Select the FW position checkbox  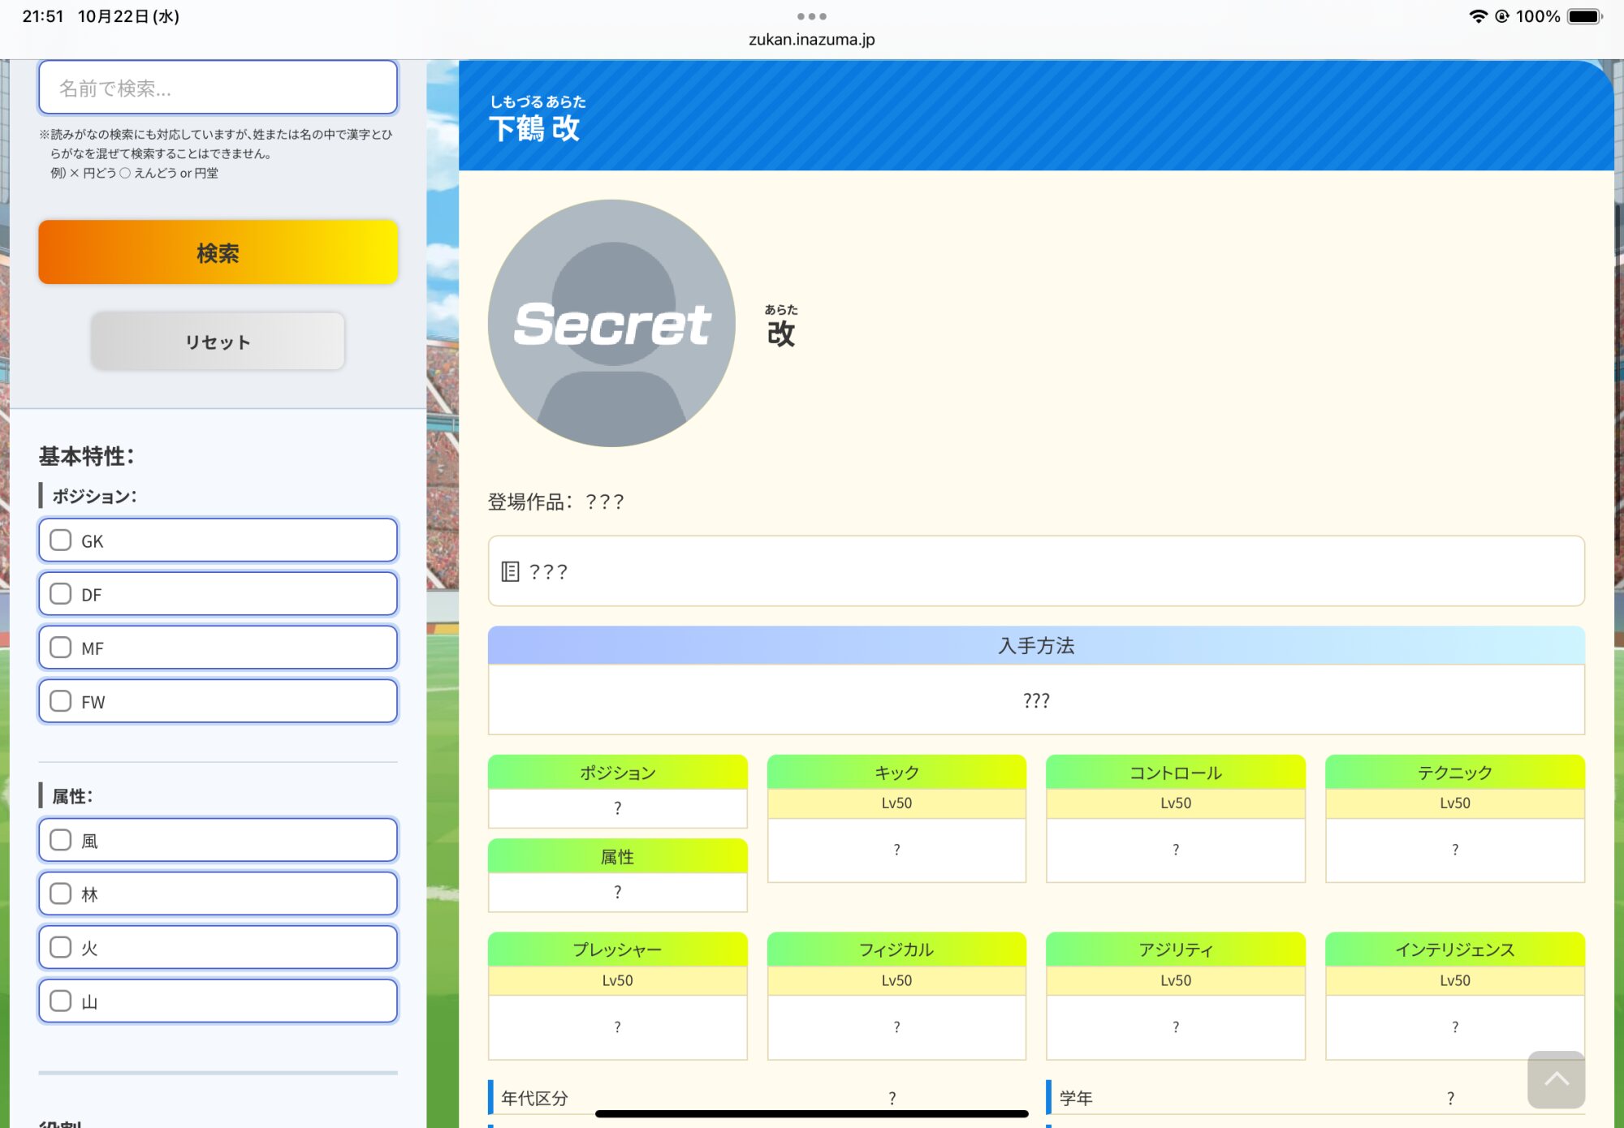(x=61, y=701)
